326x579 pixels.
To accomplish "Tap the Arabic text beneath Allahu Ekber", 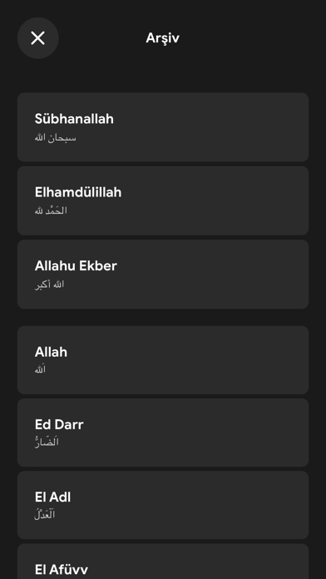I will tap(49, 285).
